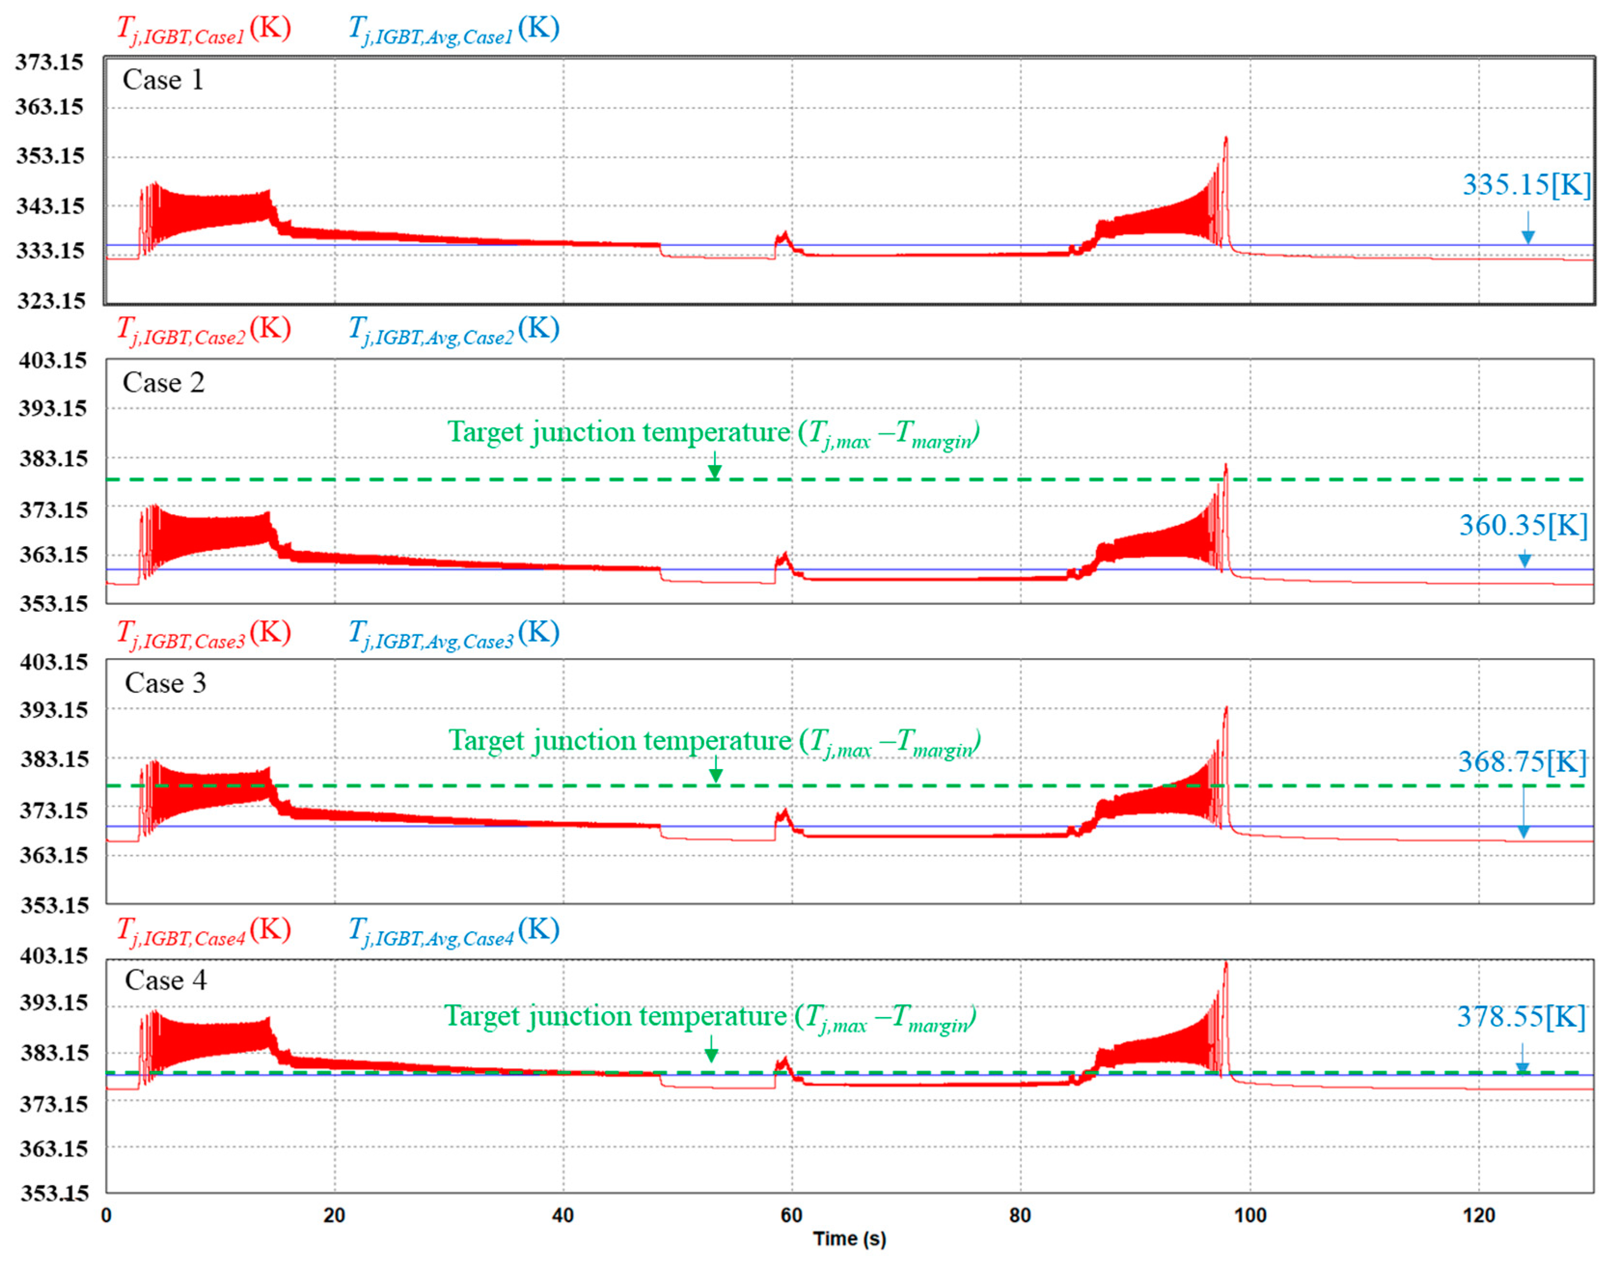Click the Time (s) axis label
The image size is (1609, 1263).
[849, 1238]
